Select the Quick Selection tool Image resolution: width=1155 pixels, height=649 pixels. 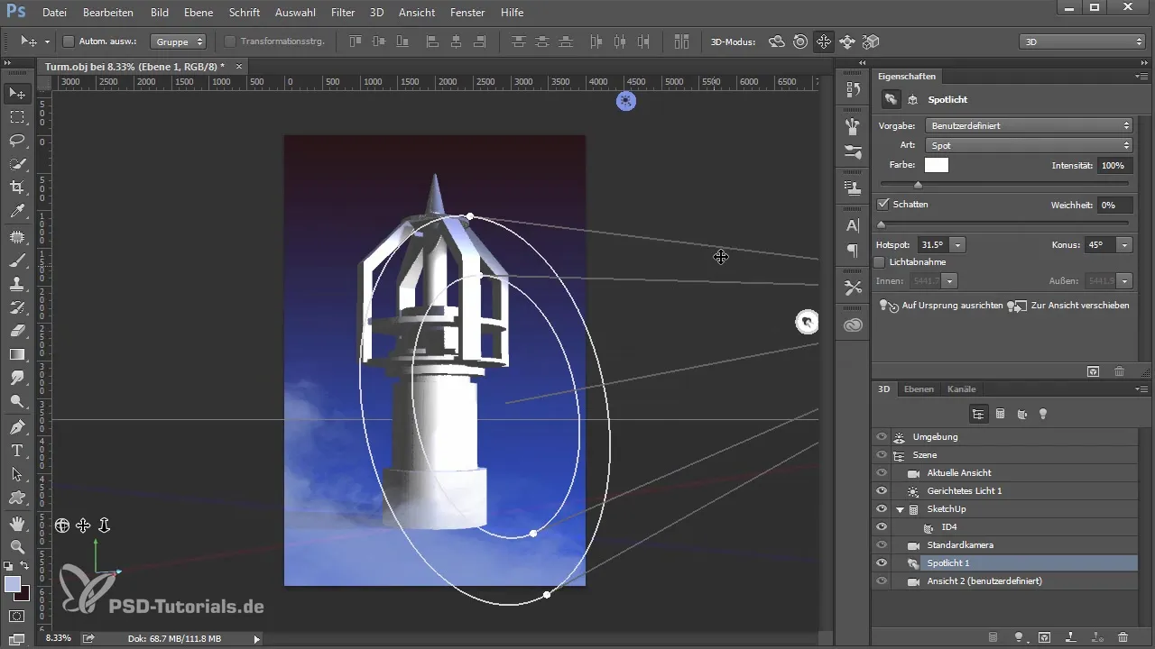click(x=17, y=164)
